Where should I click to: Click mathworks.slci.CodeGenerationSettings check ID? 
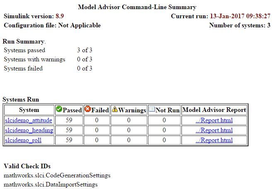(57, 175)
